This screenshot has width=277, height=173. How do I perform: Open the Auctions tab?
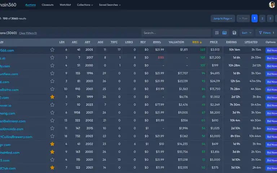(x=30, y=5)
